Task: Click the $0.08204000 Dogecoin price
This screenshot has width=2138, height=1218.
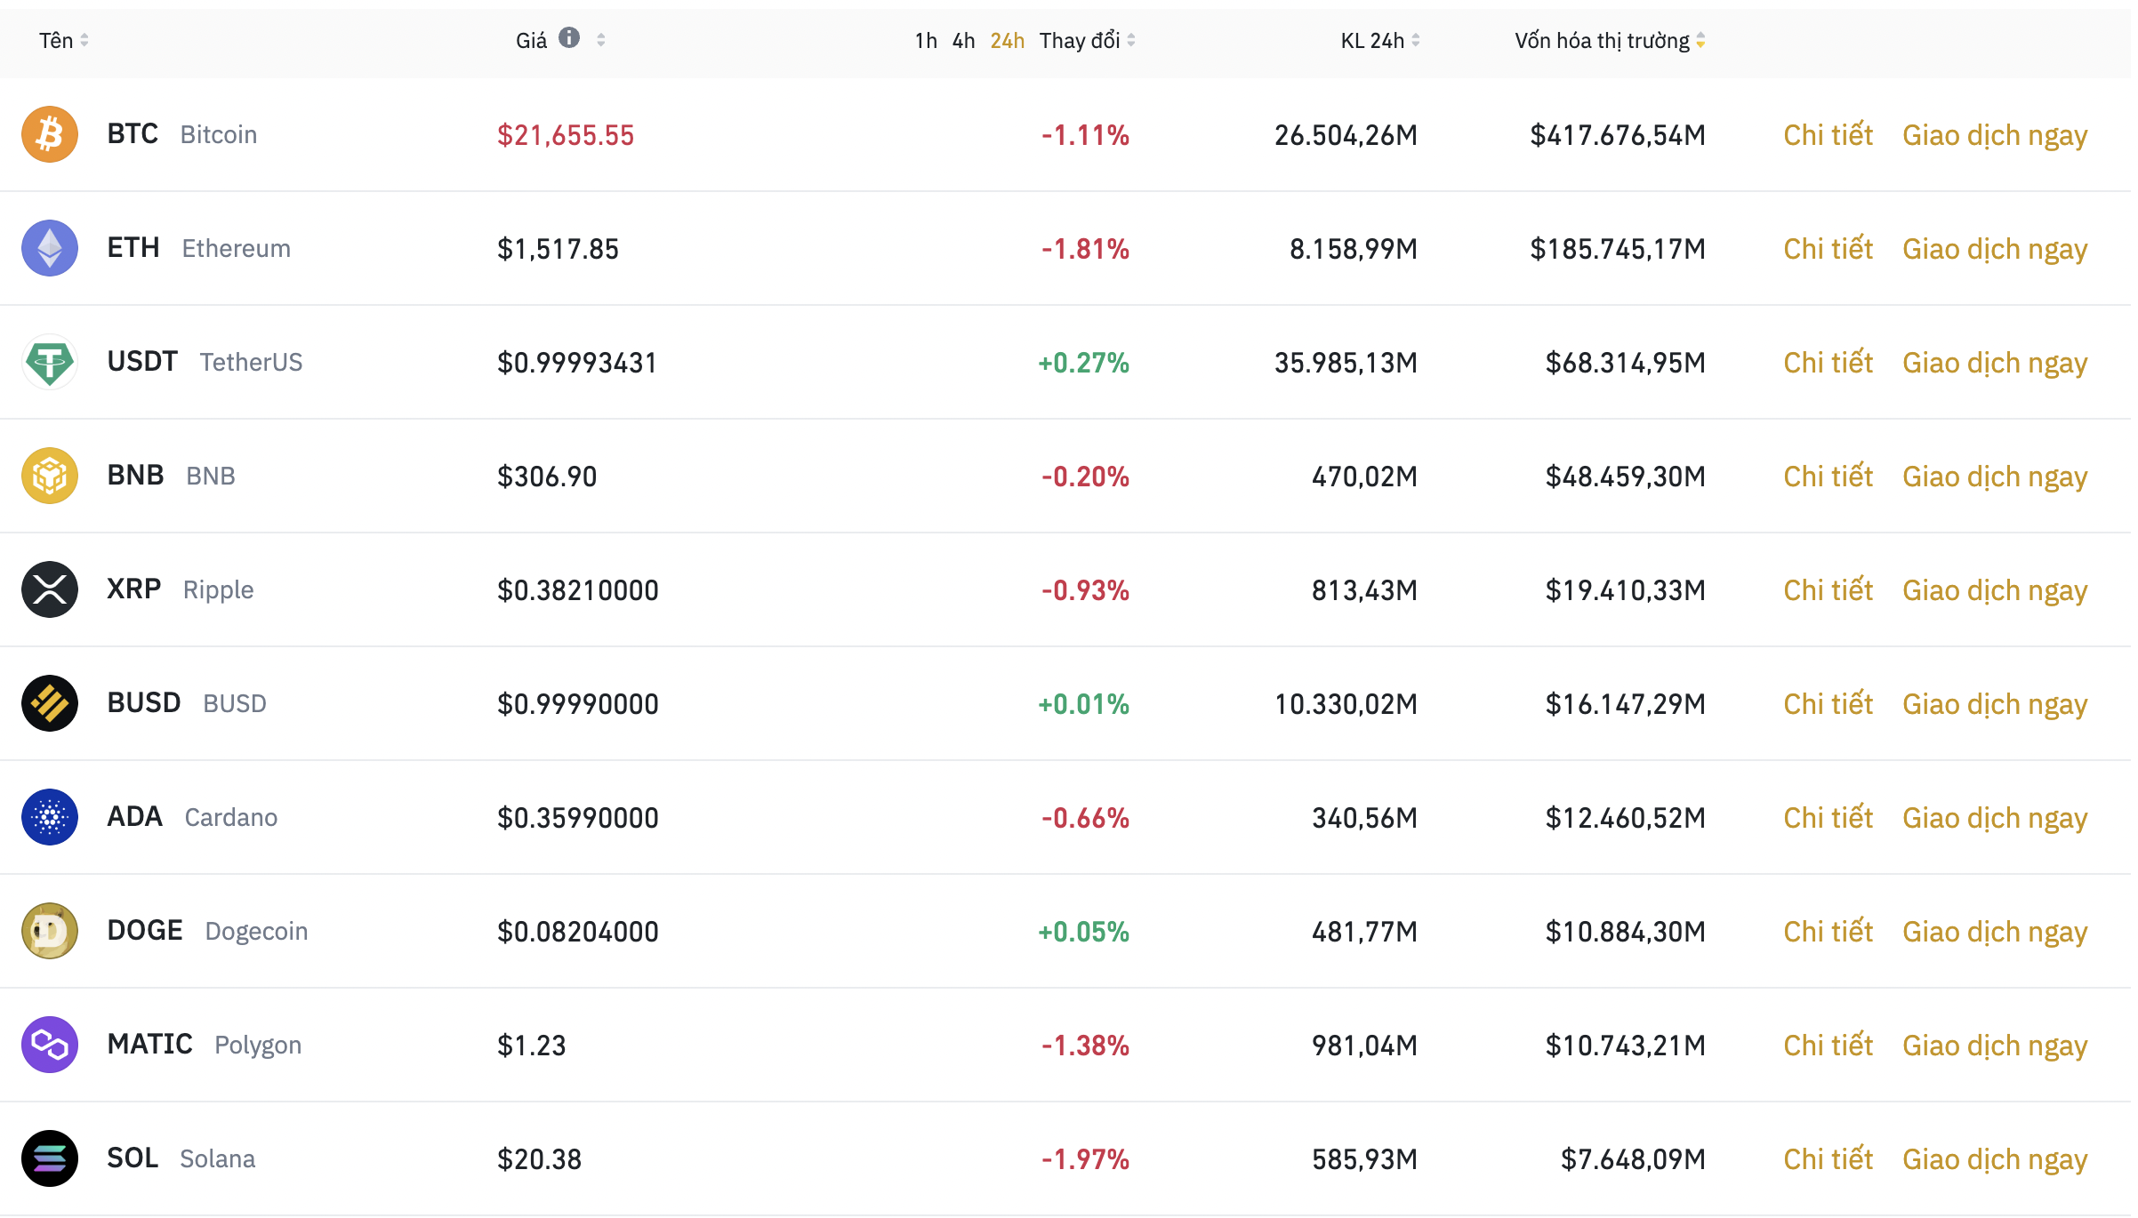Action: tap(578, 932)
